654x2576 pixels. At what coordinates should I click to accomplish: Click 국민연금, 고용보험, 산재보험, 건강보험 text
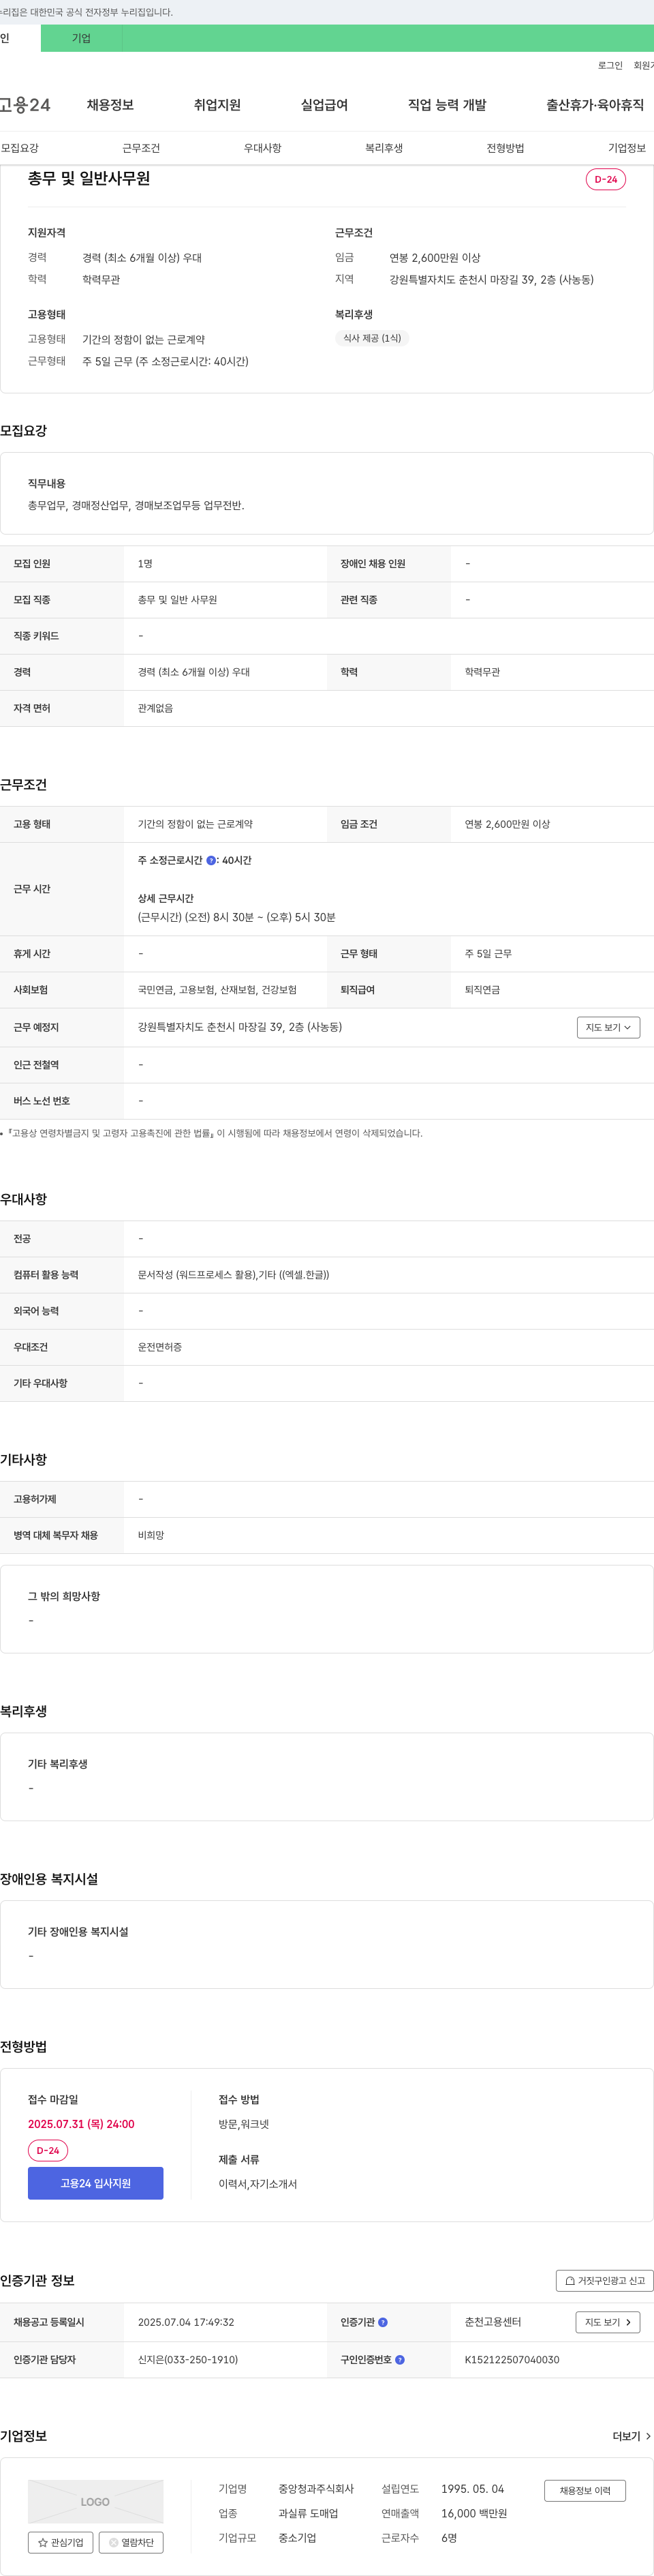[217, 990]
